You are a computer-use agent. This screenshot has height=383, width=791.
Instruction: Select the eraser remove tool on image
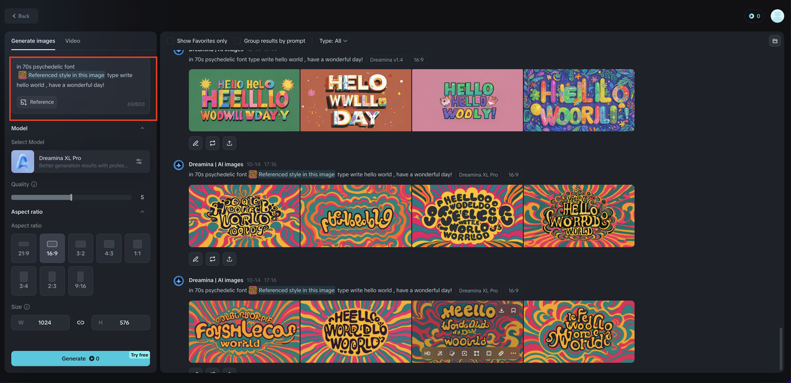click(x=452, y=353)
